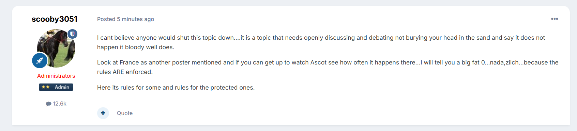Open the three-dot post options menu

tap(555, 19)
